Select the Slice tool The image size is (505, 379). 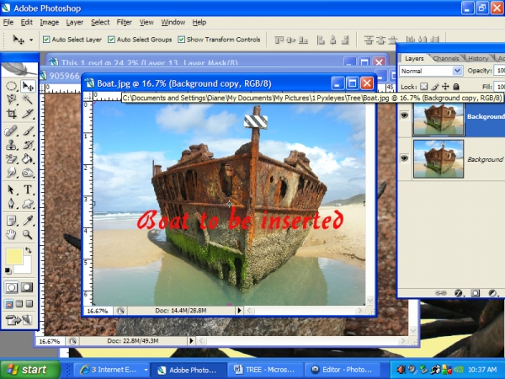28,114
